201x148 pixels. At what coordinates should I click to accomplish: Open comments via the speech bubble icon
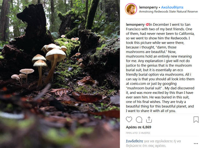[139, 120]
